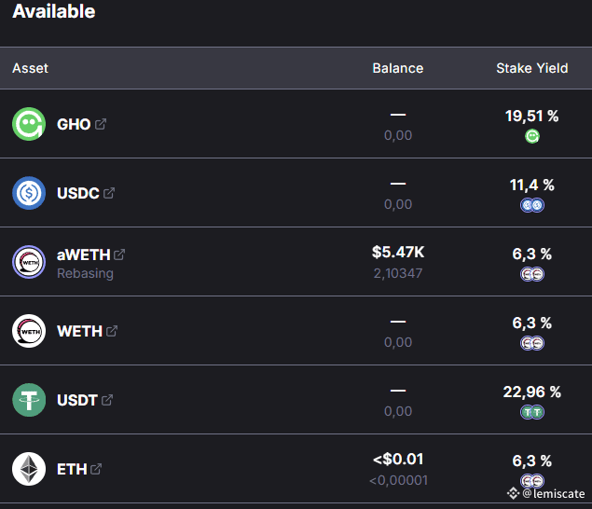Open USDT external link icon
592x509 pixels.
click(x=107, y=400)
